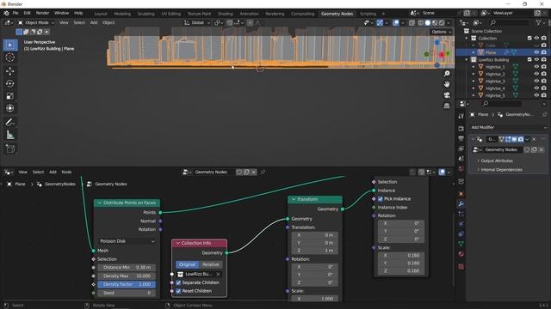Clear the LowRizz Building collection field

(x=218, y=275)
